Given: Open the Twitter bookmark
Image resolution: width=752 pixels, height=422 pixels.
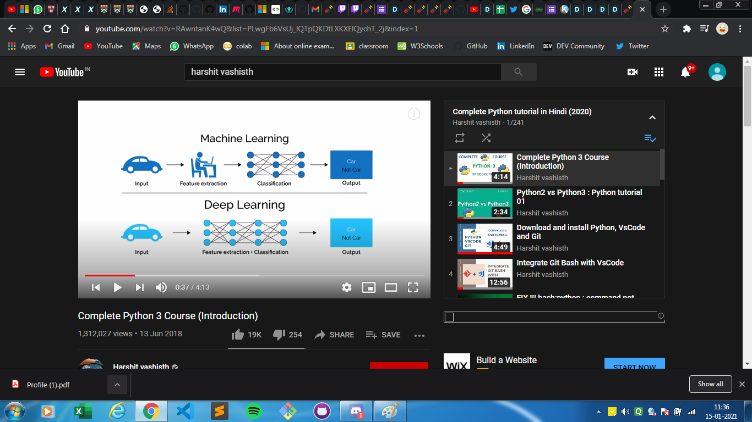Looking at the screenshot, I should 633,46.
